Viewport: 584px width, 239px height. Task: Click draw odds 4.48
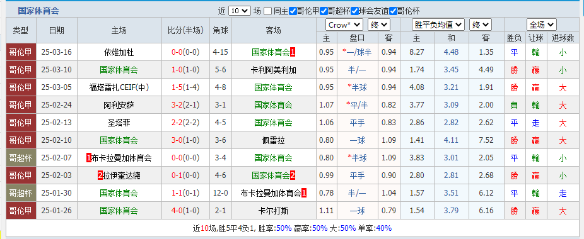tap(451, 52)
